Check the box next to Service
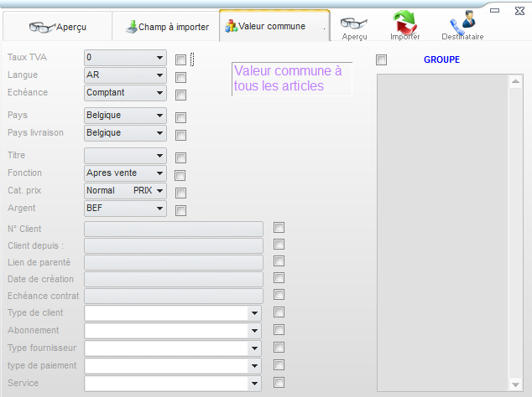Screen dimensions: 532x397 [279, 383]
